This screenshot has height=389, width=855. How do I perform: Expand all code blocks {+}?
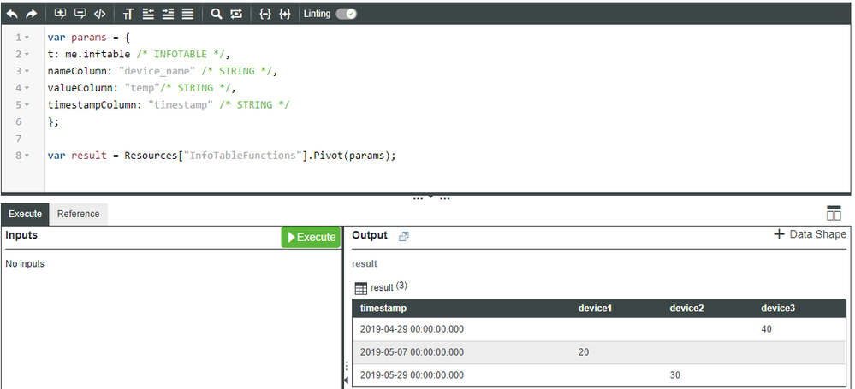[285, 15]
